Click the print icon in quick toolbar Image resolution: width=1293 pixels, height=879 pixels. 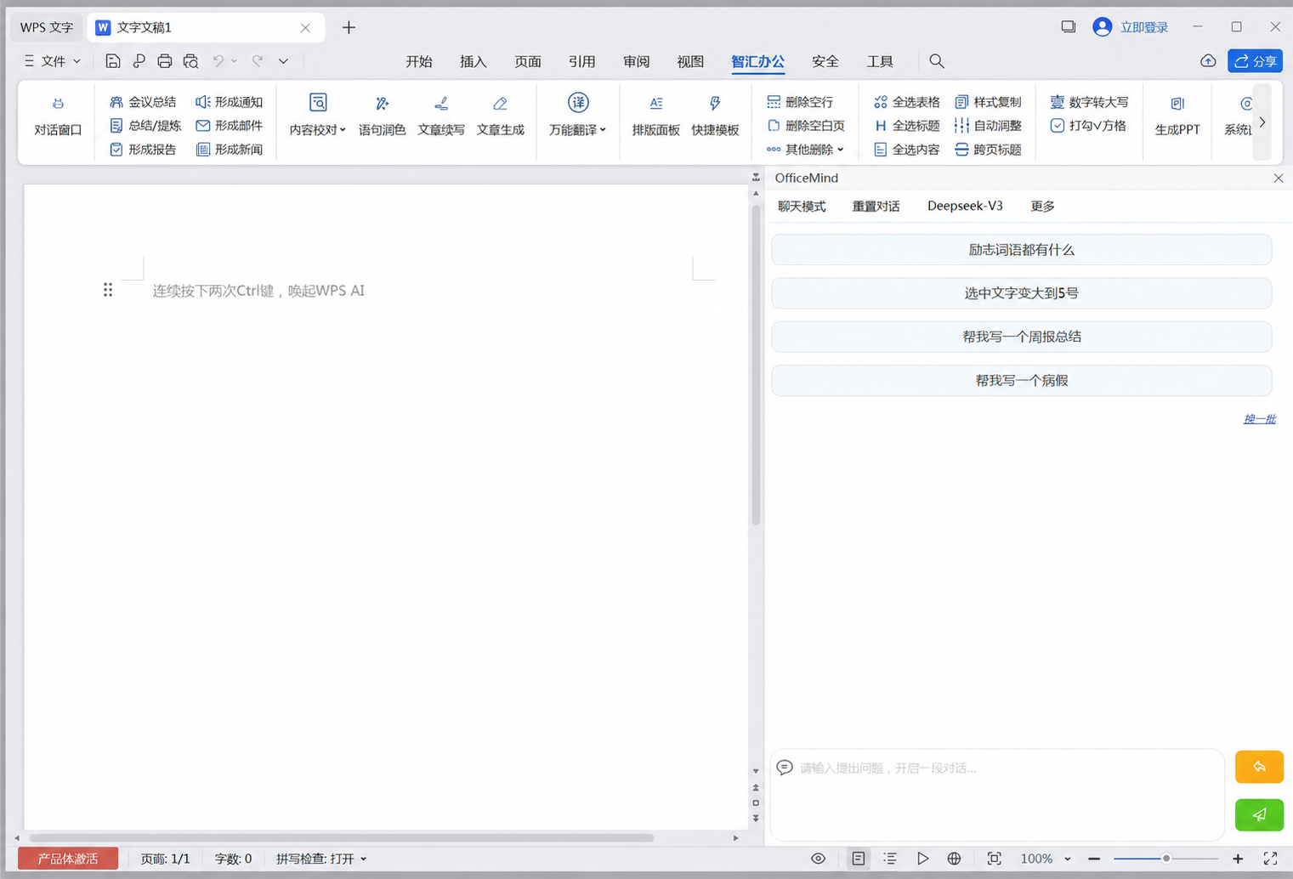pyautogui.click(x=165, y=61)
